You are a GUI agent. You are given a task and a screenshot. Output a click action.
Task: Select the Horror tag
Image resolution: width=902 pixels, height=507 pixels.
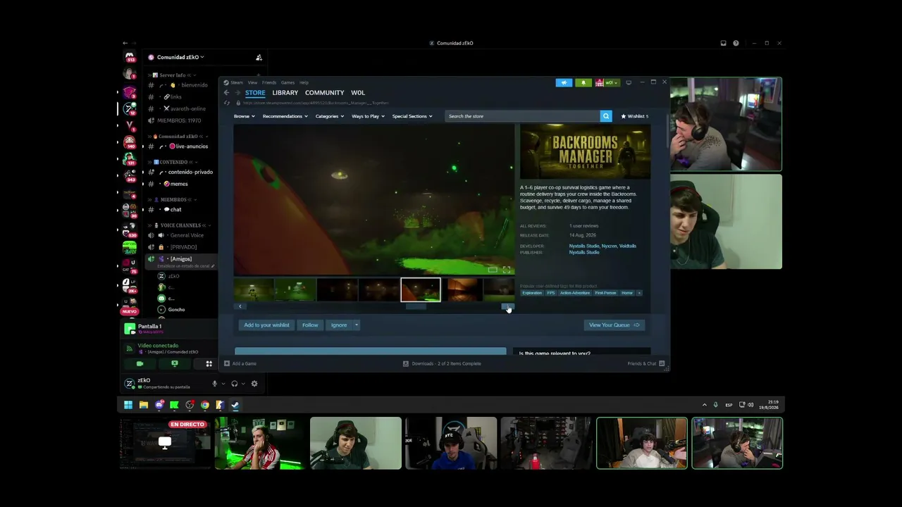pos(626,293)
